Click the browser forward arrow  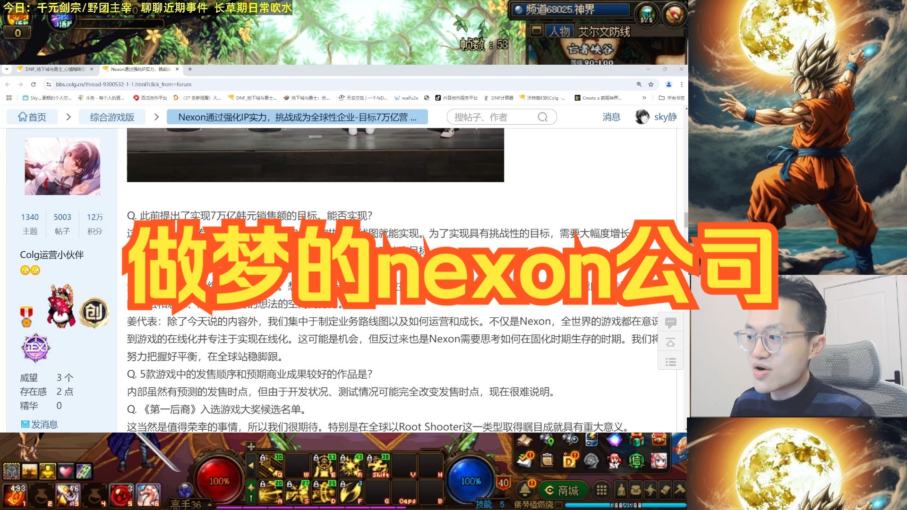(x=20, y=85)
